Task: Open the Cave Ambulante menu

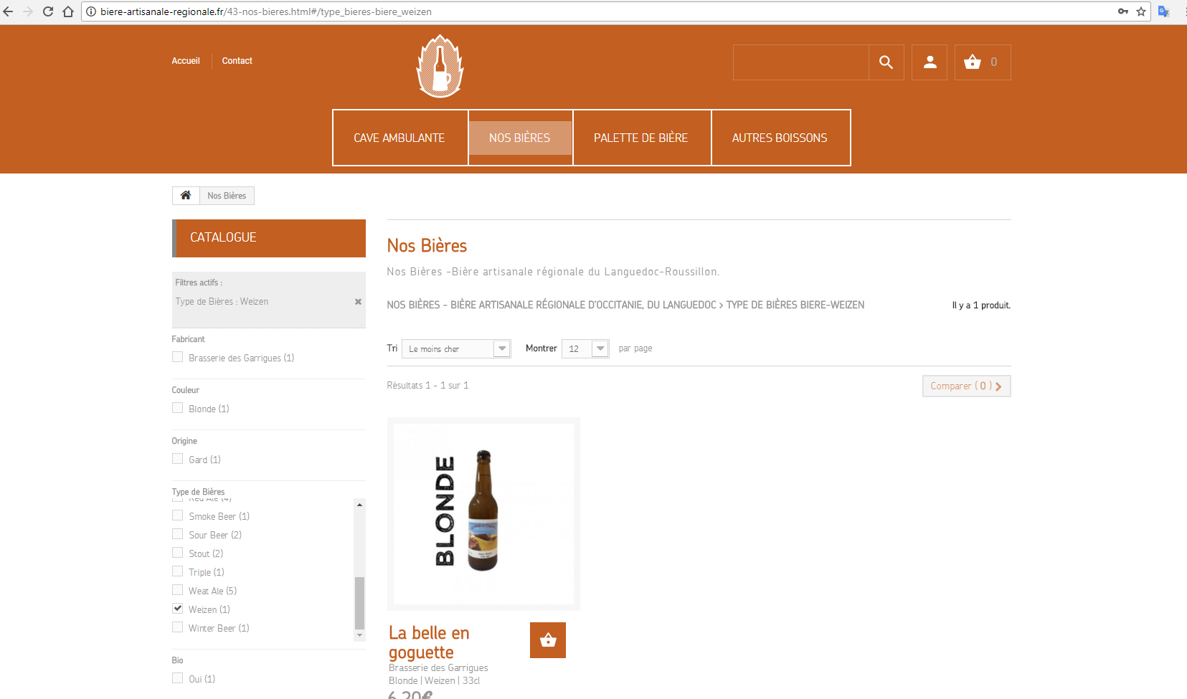Action: 399,138
